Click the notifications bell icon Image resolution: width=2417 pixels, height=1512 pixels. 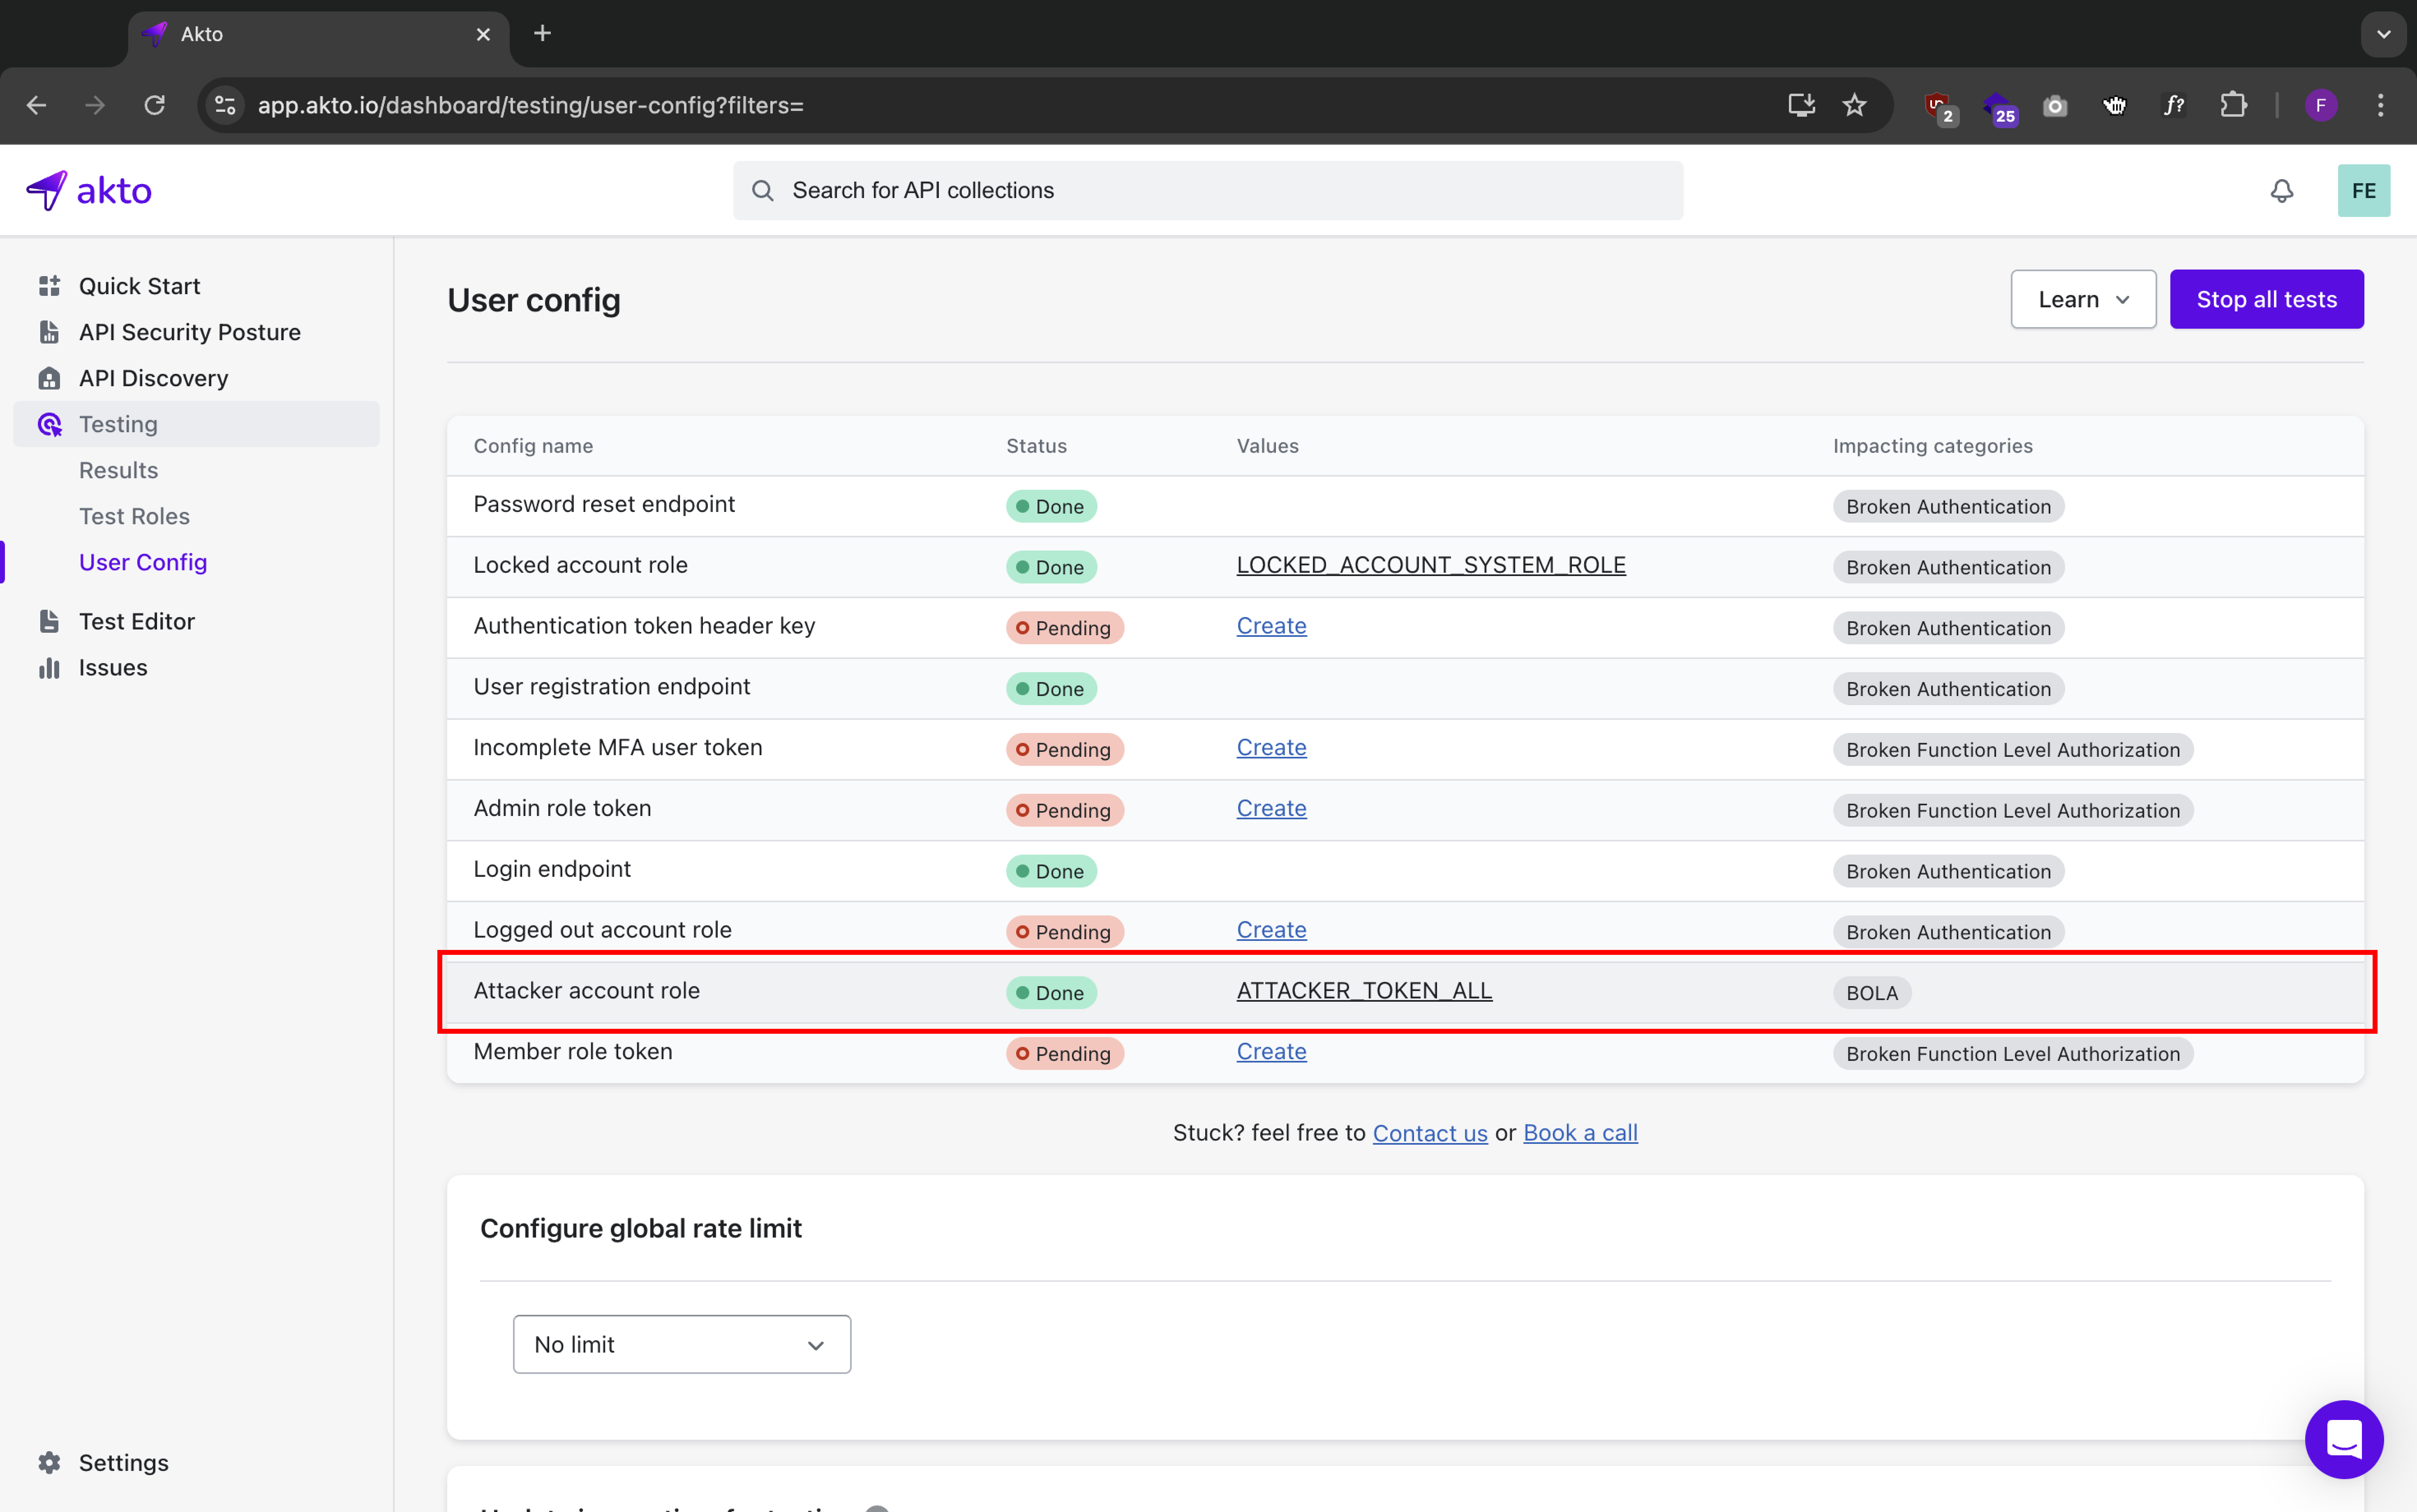click(2281, 190)
